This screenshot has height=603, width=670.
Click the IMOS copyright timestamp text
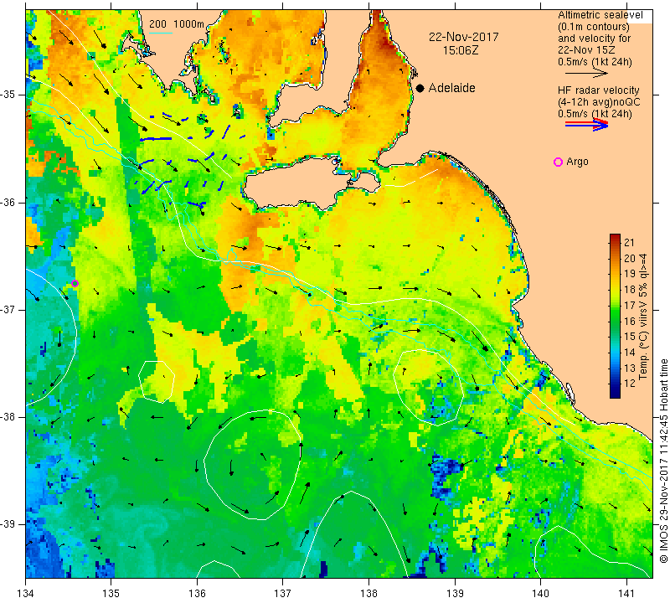(663, 461)
